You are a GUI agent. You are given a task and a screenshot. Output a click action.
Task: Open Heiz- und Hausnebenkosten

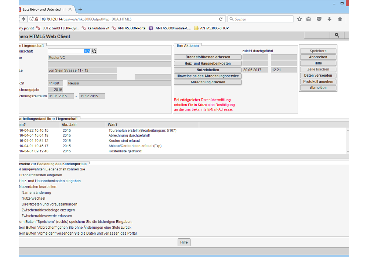pyautogui.click(x=208, y=64)
